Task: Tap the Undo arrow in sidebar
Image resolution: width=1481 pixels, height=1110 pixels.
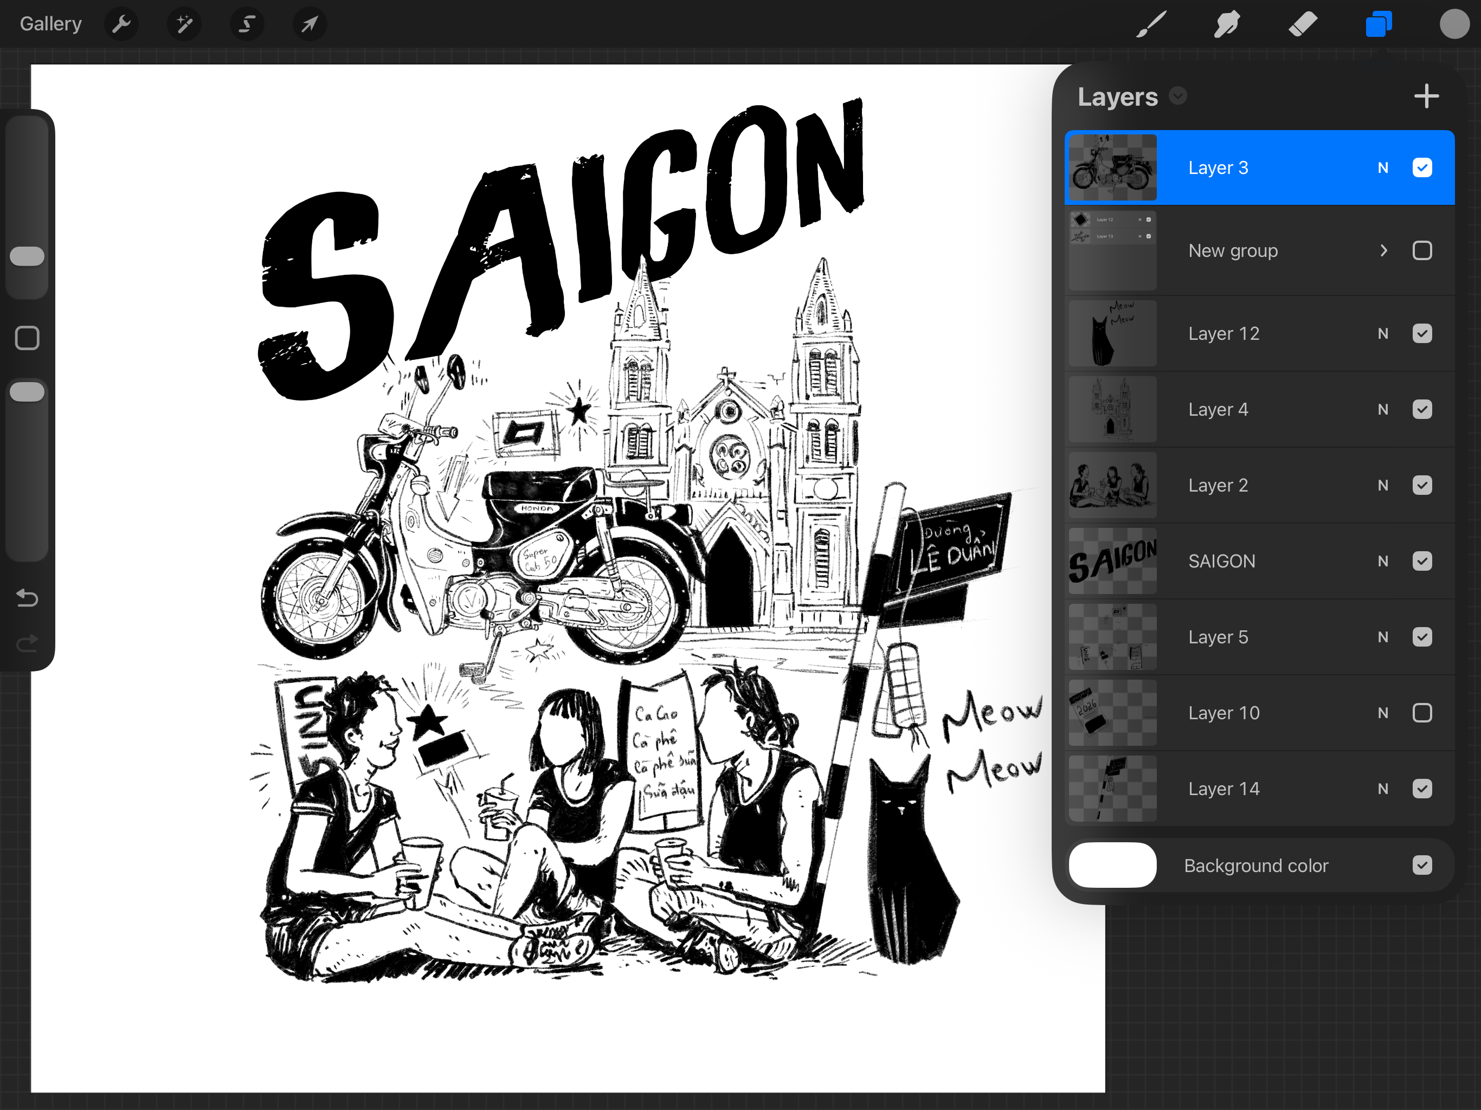Action: point(27,597)
